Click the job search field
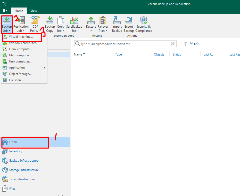 pos(125,44)
